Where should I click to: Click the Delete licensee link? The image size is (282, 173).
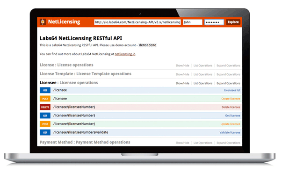tap(231, 107)
